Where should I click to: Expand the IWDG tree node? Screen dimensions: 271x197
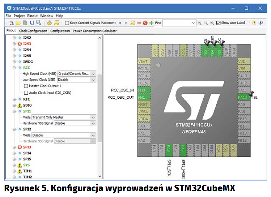(14, 62)
